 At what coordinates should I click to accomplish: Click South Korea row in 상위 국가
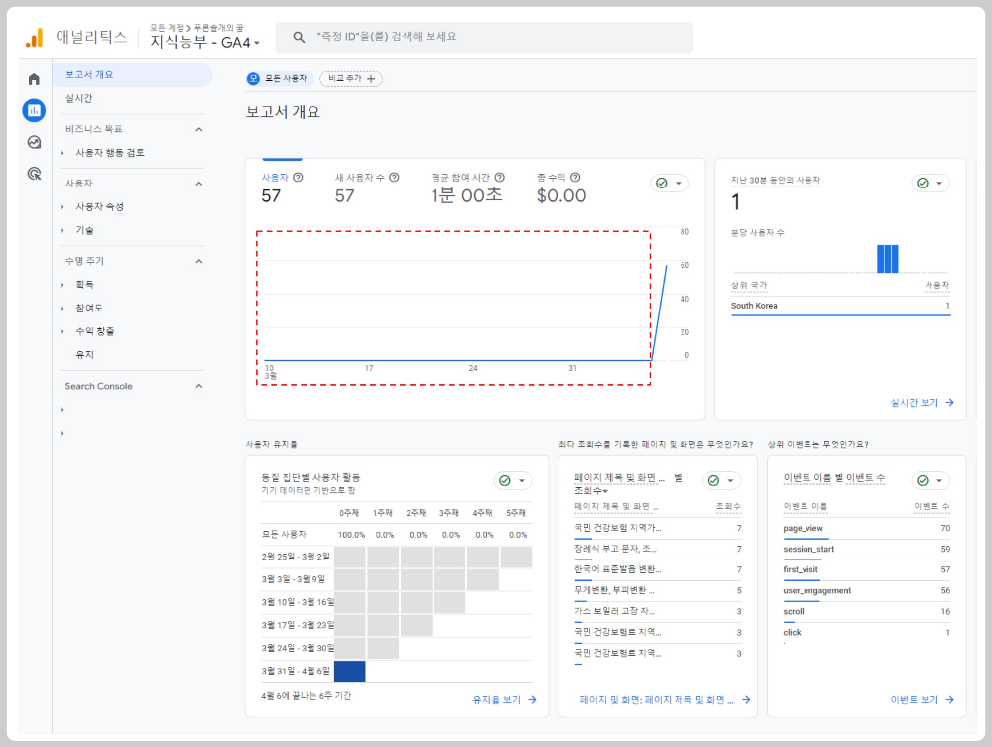coord(841,306)
